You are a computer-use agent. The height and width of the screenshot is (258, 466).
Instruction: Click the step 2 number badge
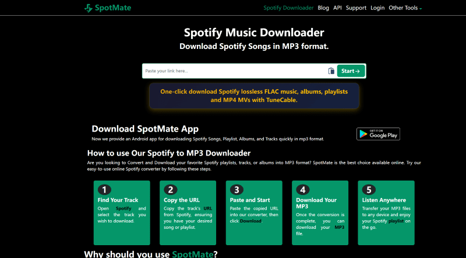point(170,190)
